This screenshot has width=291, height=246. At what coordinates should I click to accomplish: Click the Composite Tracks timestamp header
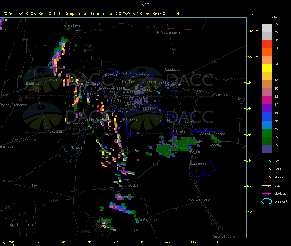pyautogui.click(x=92, y=14)
